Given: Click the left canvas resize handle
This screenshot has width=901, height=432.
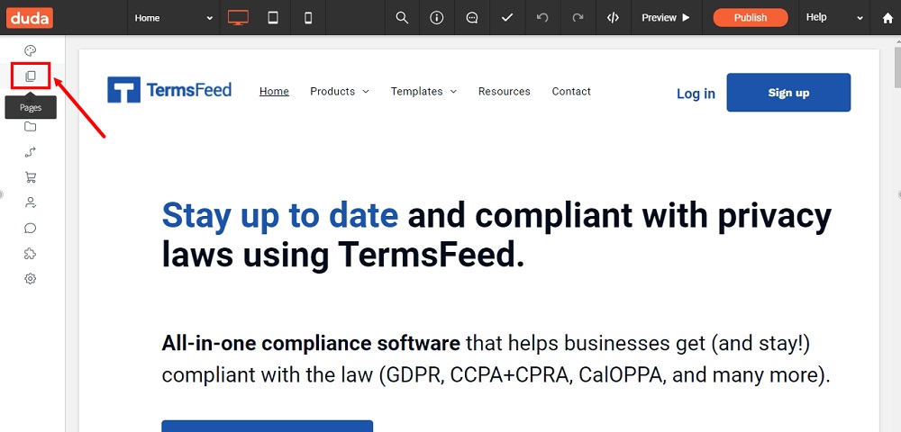Looking at the screenshot, I should (x=2, y=195).
